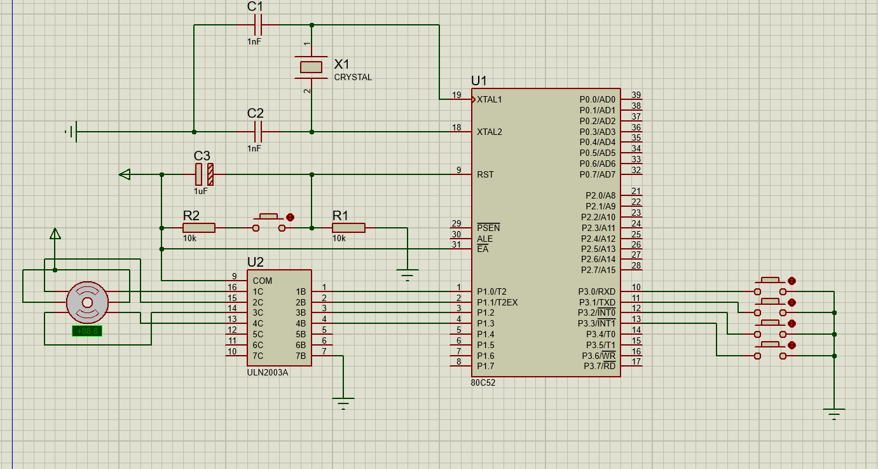Click the push button wired to P3.0/RXD

click(x=771, y=286)
